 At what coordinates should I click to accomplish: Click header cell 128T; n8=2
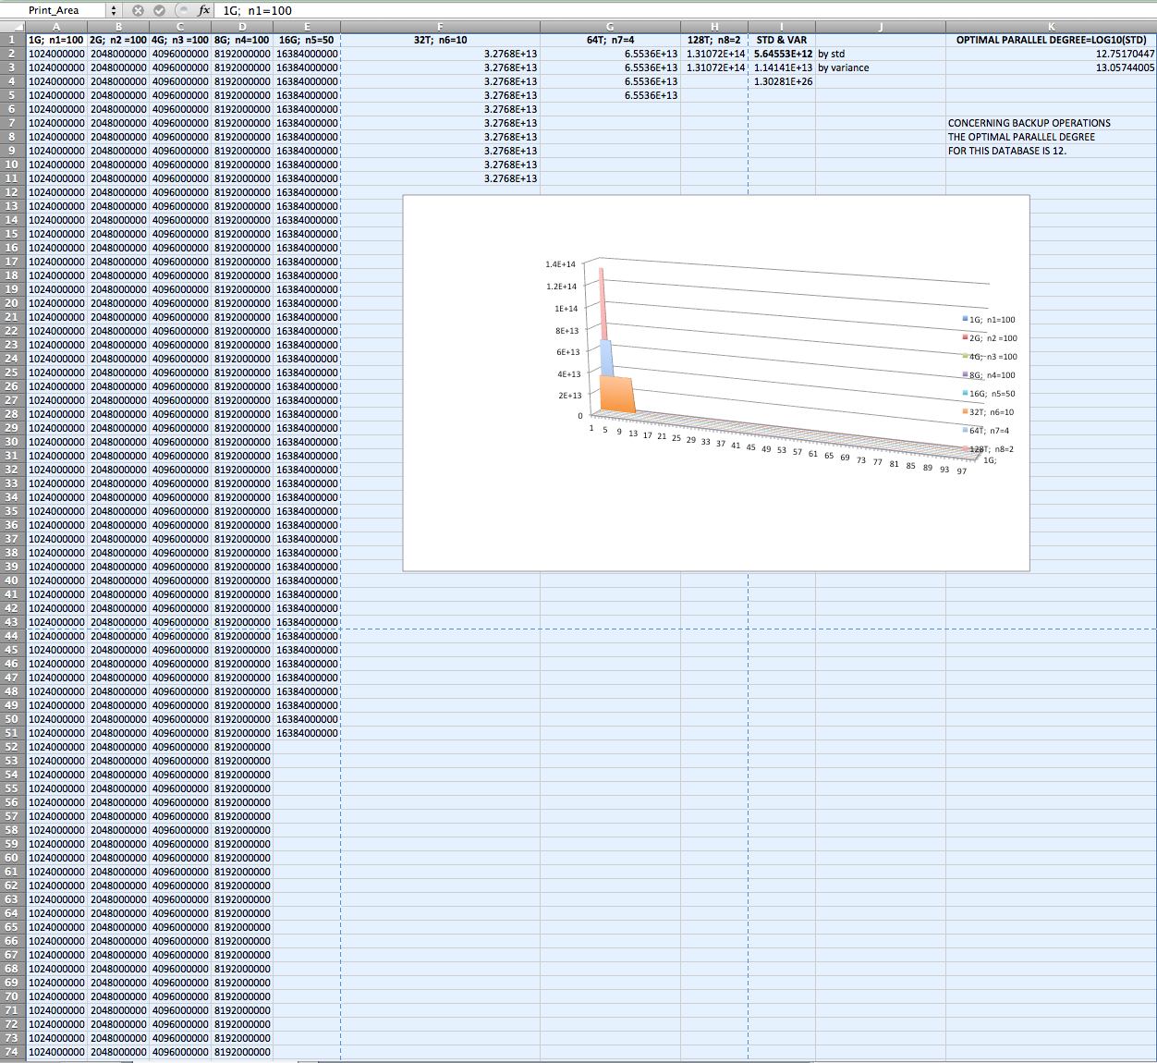(714, 40)
